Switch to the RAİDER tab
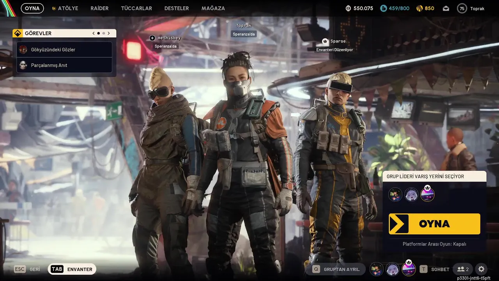The height and width of the screenshot is (281, 499). tap(99, 8)
